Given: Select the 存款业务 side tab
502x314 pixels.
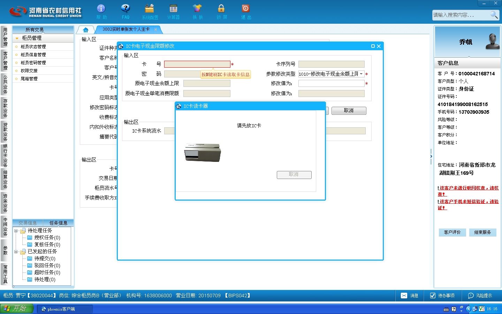Looking at the screenshot, I should pyautogui.click(x=5, y=108).
